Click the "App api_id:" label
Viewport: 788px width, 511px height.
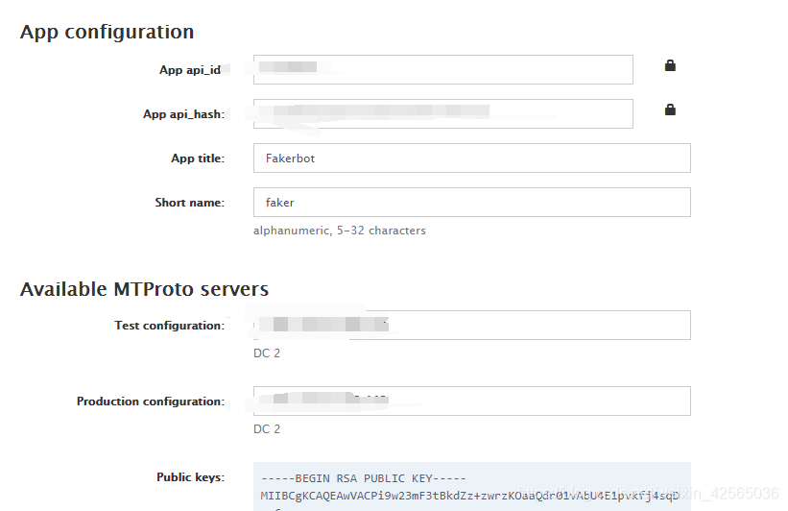(x=191, y=70)
